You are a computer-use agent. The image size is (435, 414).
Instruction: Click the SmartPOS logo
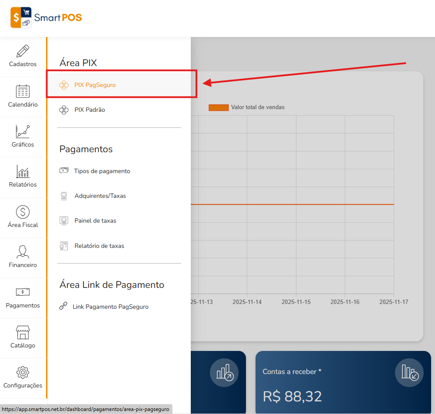(x=46, y=17)
